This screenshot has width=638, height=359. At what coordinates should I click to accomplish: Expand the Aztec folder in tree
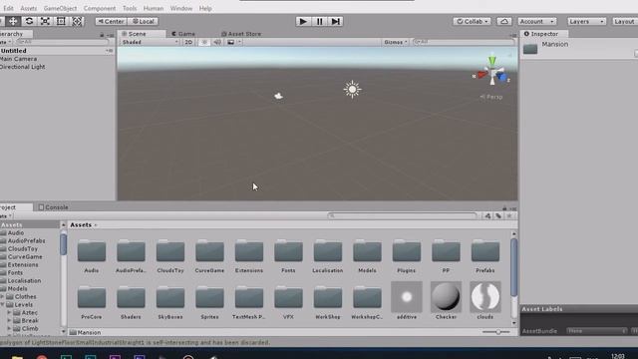coord(9,312)
